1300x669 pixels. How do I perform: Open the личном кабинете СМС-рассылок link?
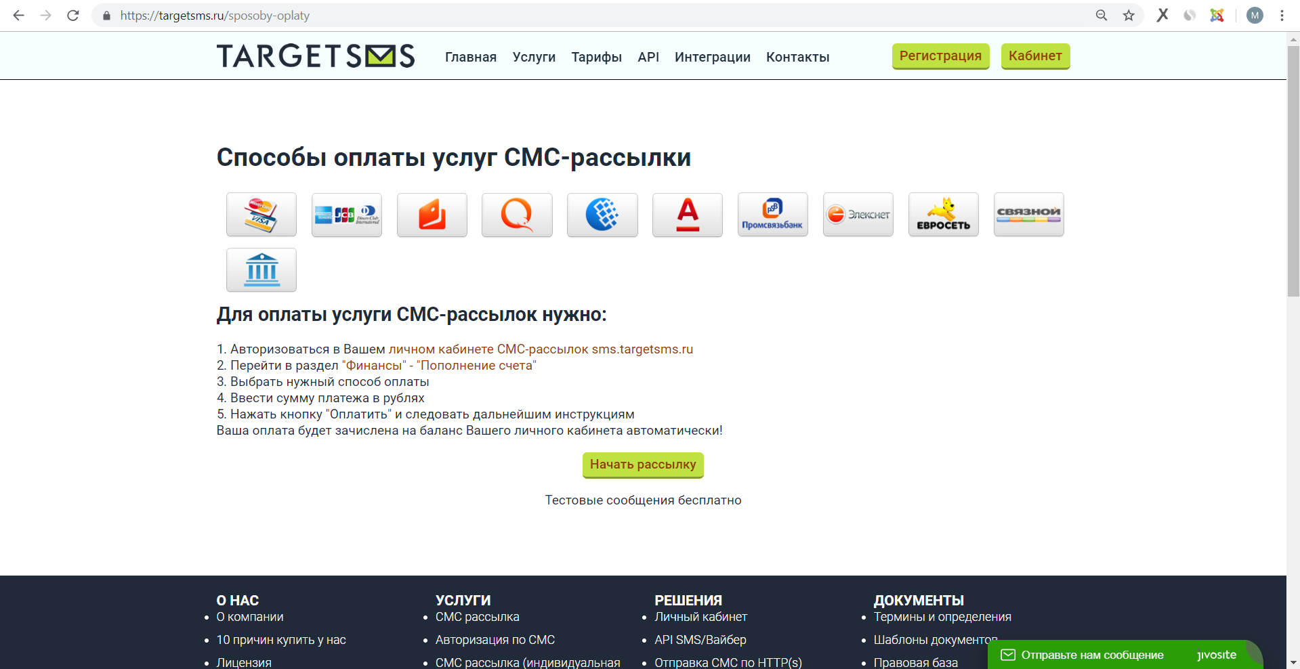541,349
